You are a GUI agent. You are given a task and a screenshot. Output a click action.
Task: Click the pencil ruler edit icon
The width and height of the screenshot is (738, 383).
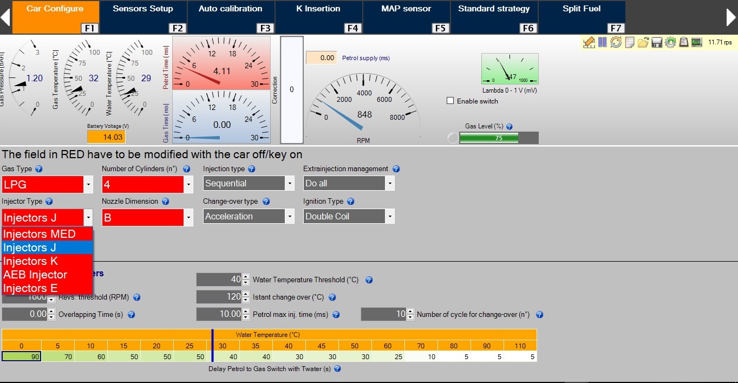coord(589,42)
